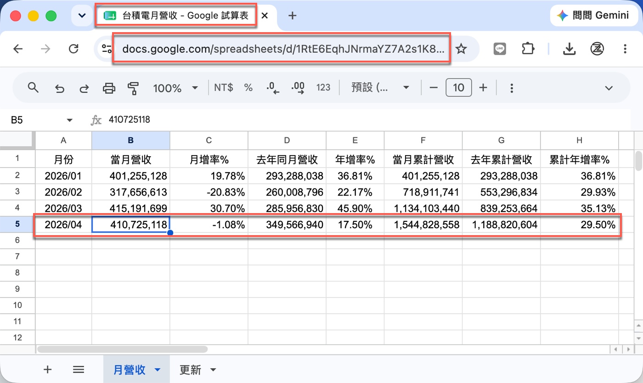This screenshot has width=643, height=383.
Task: Select the cell showing 839,253,664
Action: pyautogui.click(x=502, y=208)
